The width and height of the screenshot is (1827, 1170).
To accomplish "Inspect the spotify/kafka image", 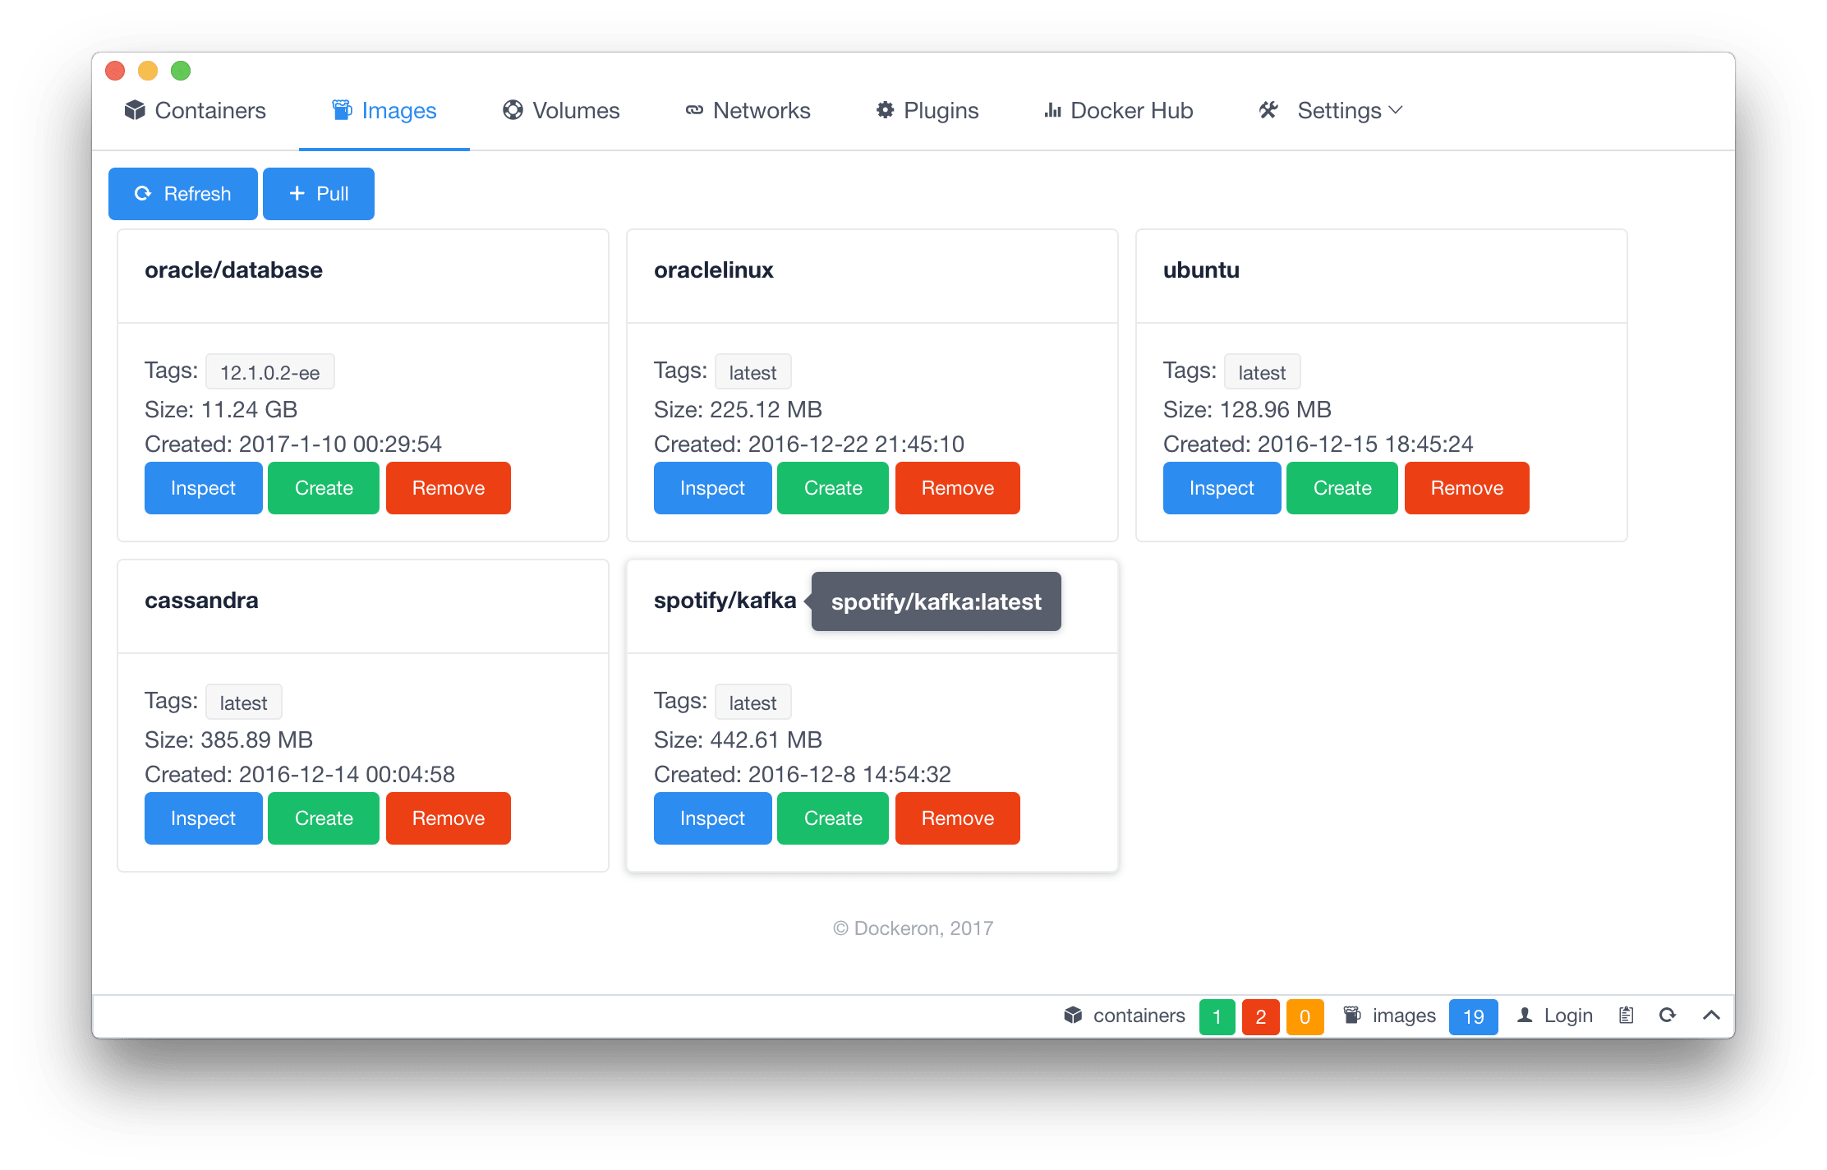I will pos(712,818).
